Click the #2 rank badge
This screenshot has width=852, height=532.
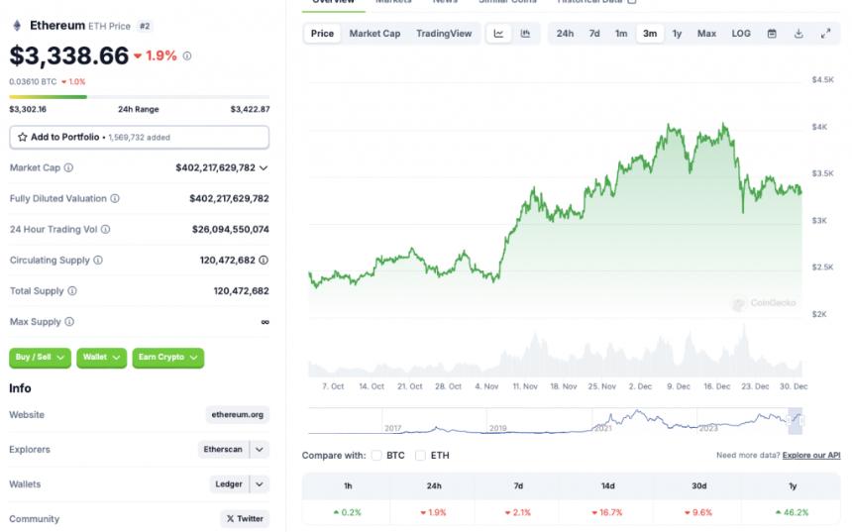click(145, 26)
